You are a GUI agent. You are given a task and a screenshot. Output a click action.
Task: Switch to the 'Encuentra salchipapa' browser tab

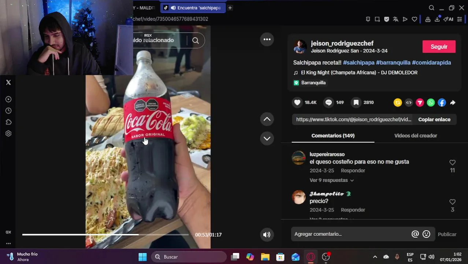click(193, 8)
